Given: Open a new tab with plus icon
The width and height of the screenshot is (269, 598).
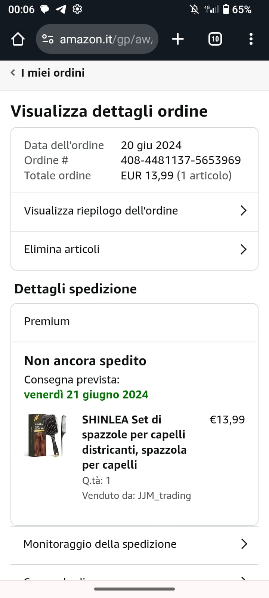Looking at the screenshot, I should point(178,39).
